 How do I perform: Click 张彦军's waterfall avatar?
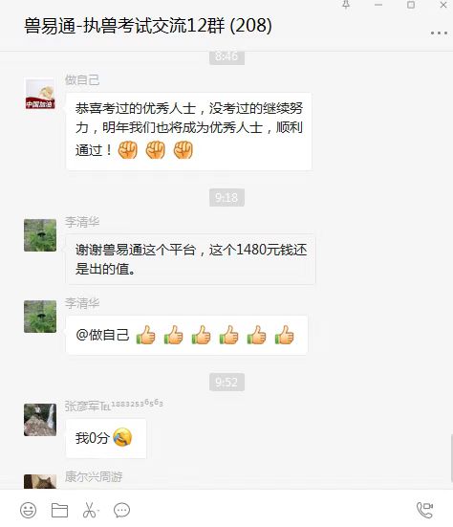(40, 420)
